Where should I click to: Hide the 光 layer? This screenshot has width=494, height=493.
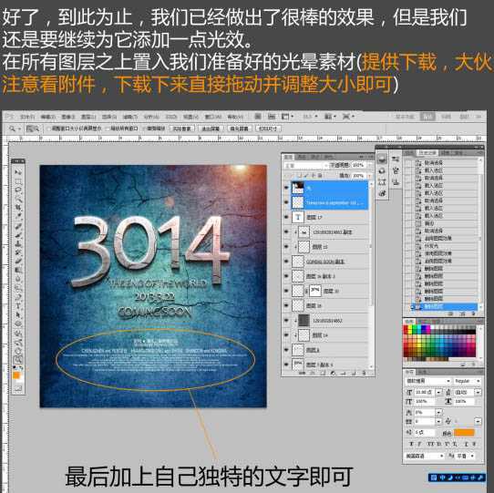tap(286, 188)
